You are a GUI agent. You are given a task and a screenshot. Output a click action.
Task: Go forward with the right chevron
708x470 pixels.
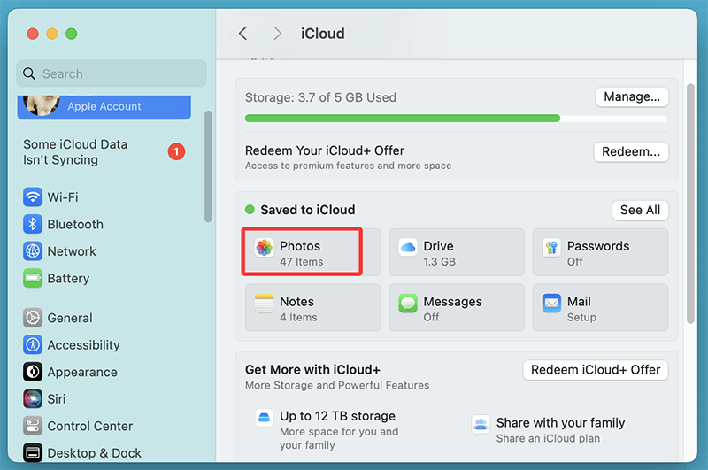tap(277, 33)
